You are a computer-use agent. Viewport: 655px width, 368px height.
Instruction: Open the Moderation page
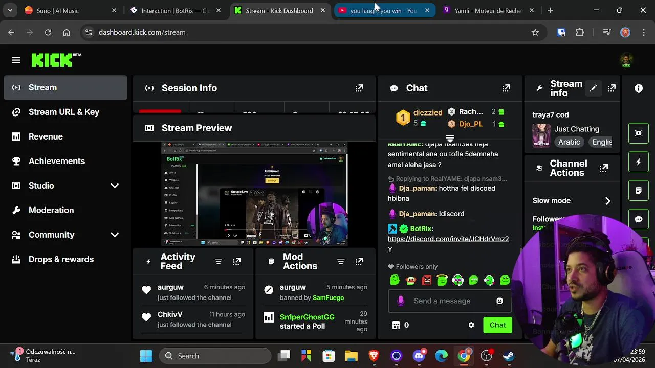[65, 210]
